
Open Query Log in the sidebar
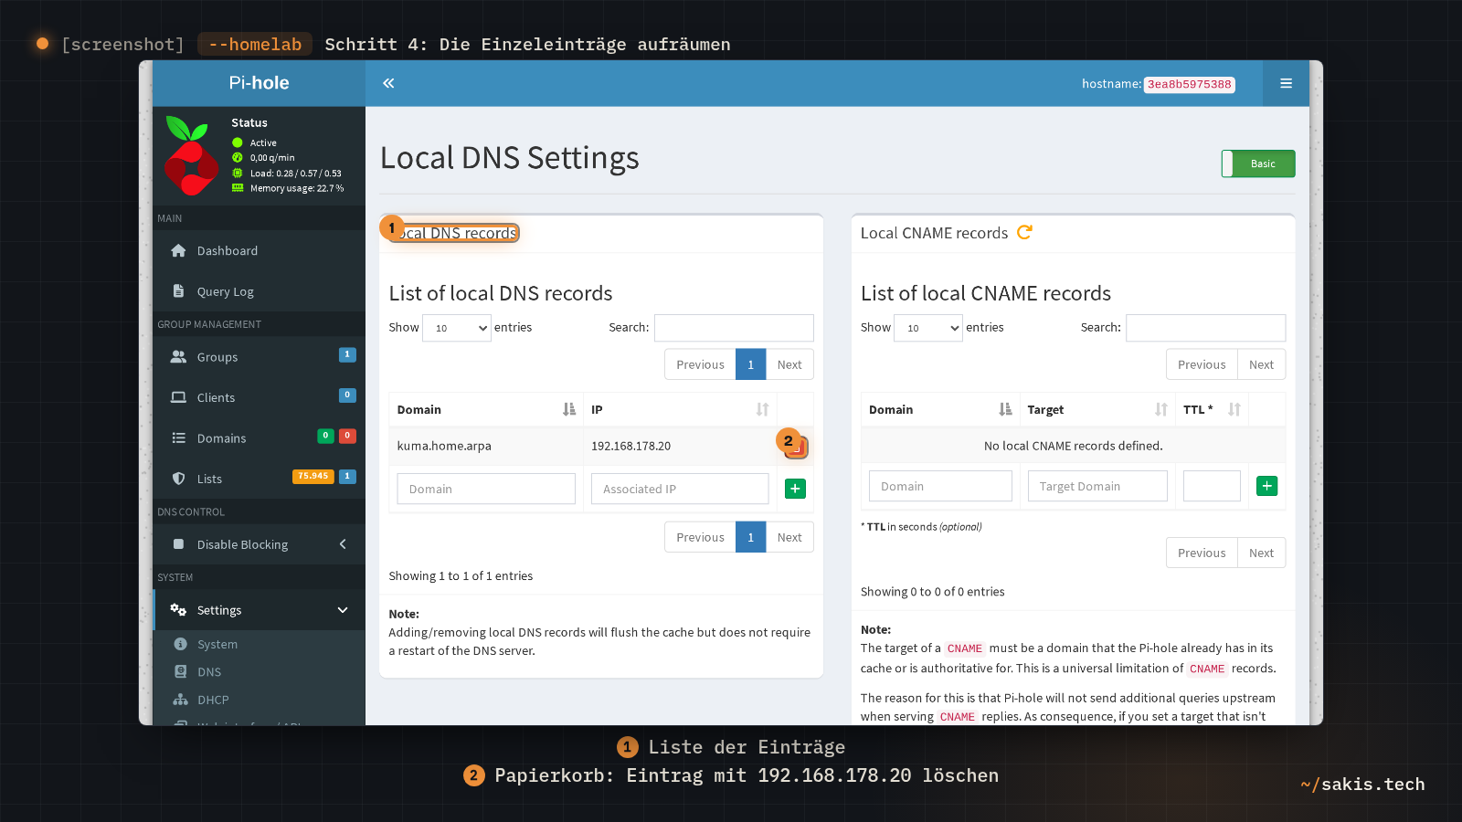260,291
